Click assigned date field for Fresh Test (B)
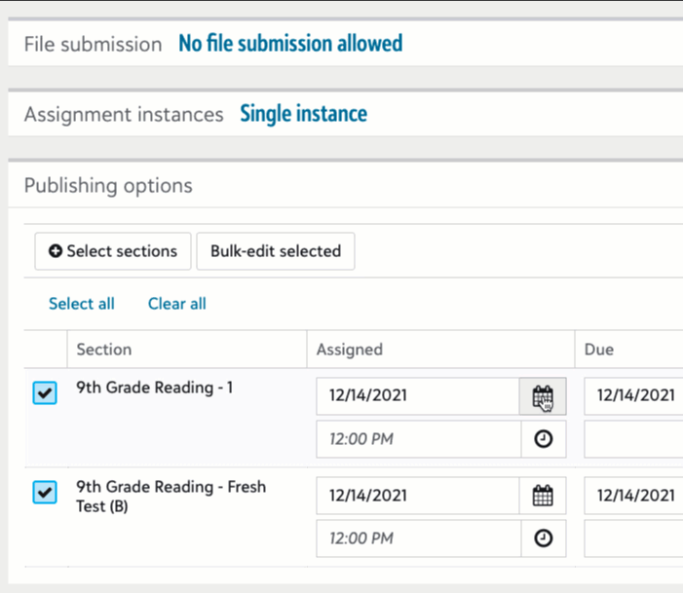Screen dimensions: 683x593 click(418, 496)
